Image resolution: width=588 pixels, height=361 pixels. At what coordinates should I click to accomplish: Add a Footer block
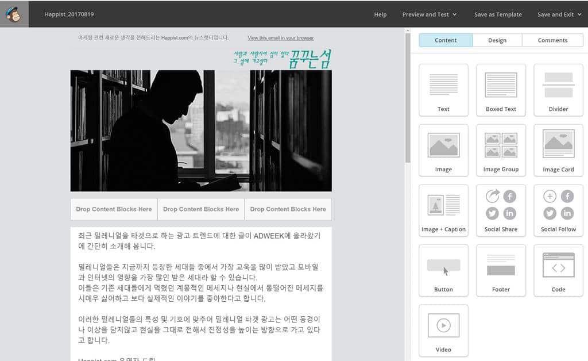click(x=501, y=270)
